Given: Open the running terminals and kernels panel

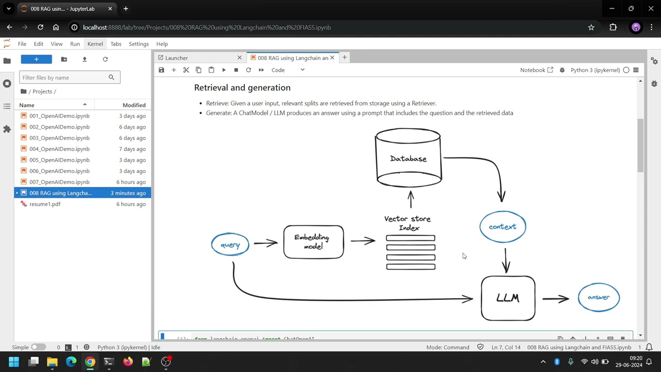Looking at the screenshot, I should [7, 84].
